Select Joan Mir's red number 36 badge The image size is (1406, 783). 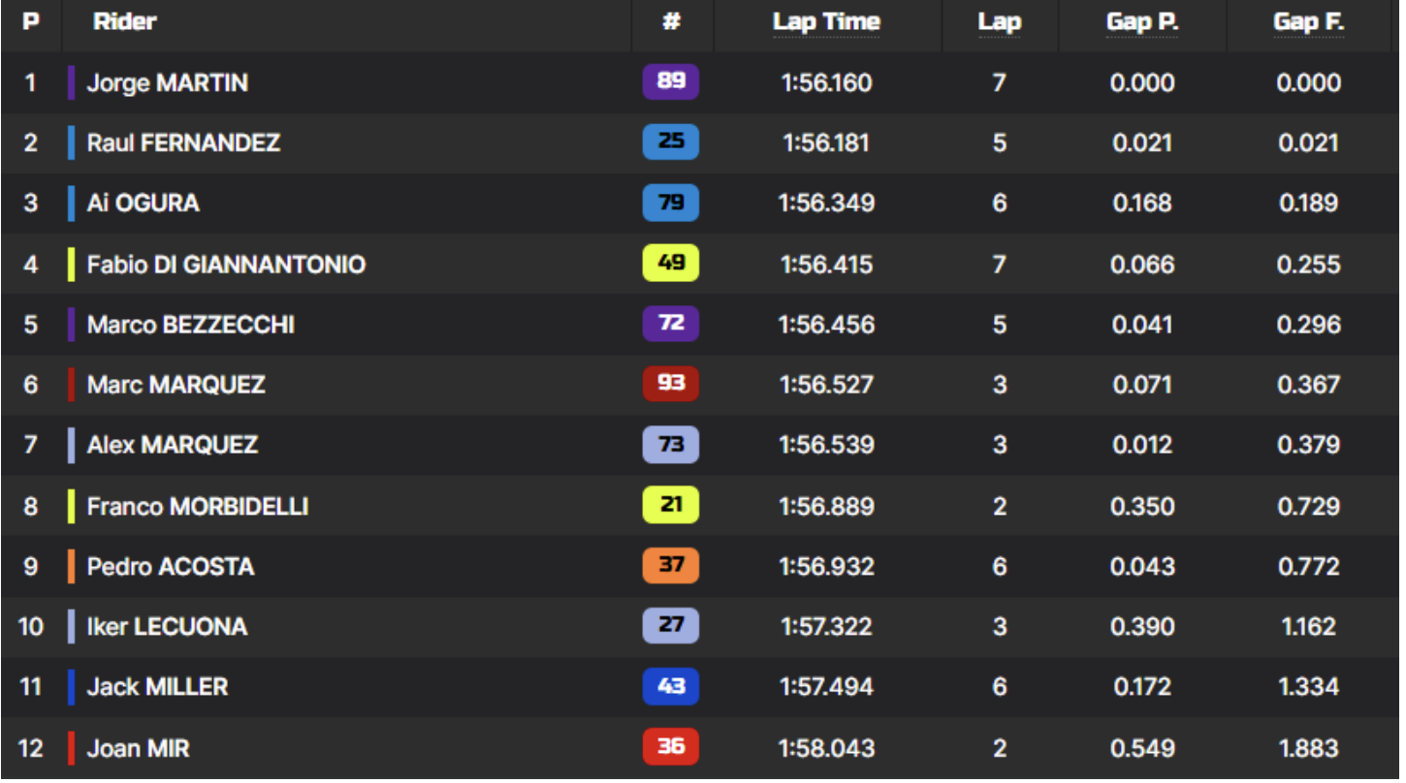[670, 747]
